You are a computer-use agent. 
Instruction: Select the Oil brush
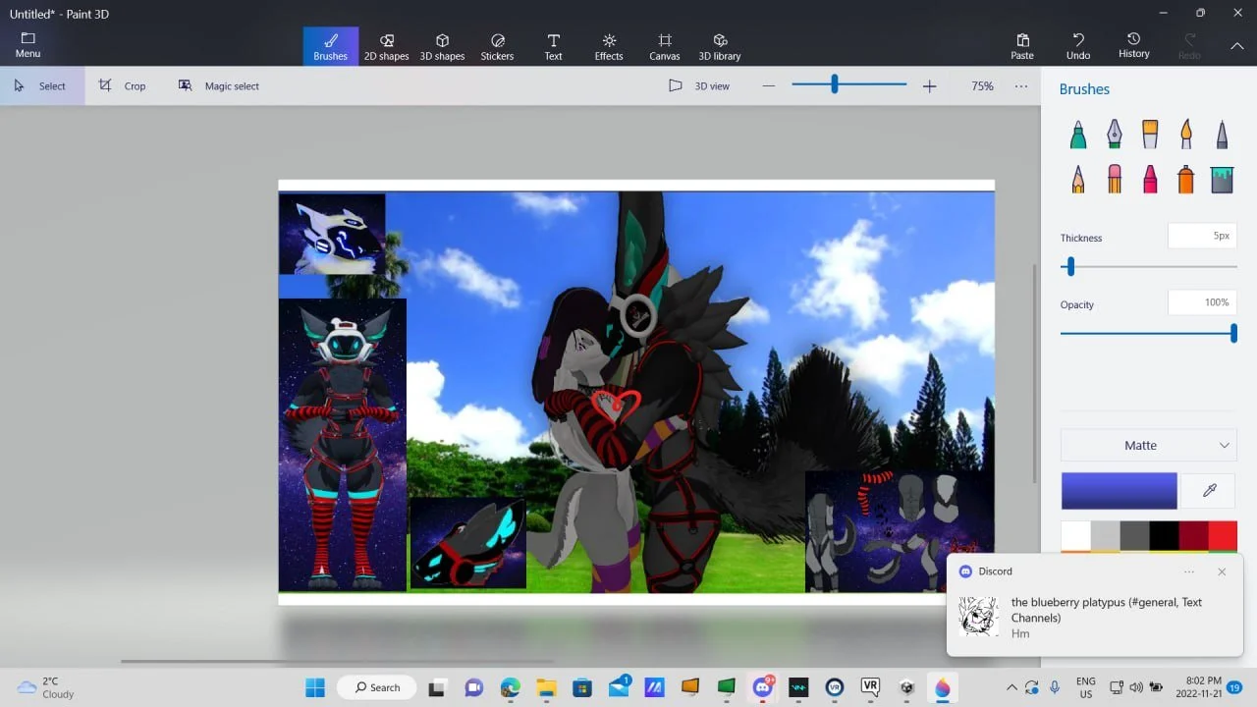point(1150,134)
